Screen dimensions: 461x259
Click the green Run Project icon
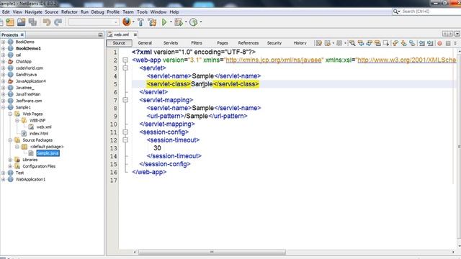(164, 22)
